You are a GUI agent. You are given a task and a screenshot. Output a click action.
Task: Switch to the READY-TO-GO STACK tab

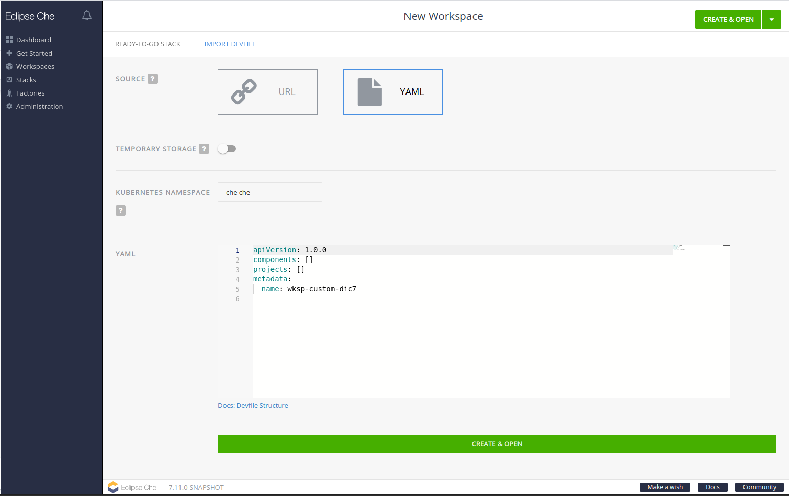point(148,44)
